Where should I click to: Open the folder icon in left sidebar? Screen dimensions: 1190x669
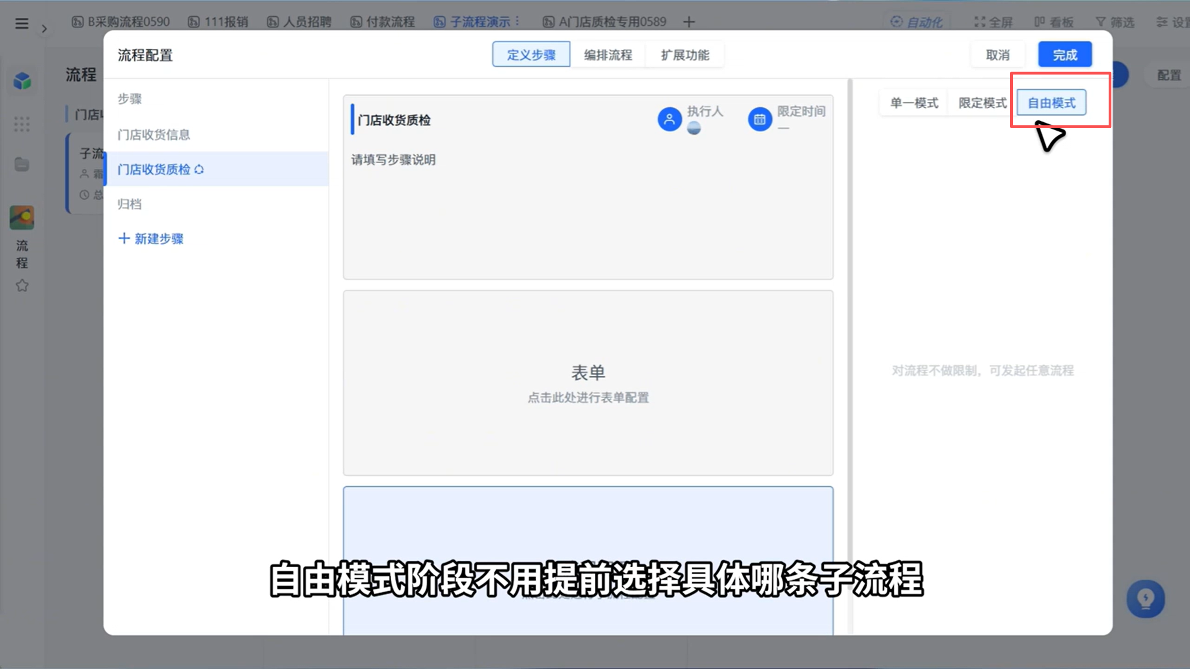[22, 164]
